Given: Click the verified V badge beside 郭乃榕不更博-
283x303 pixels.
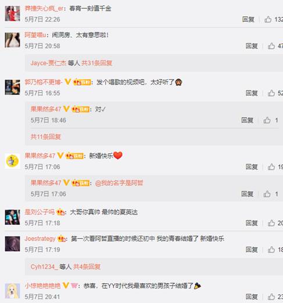Looking at the screenshot, I should click(67, 82).
